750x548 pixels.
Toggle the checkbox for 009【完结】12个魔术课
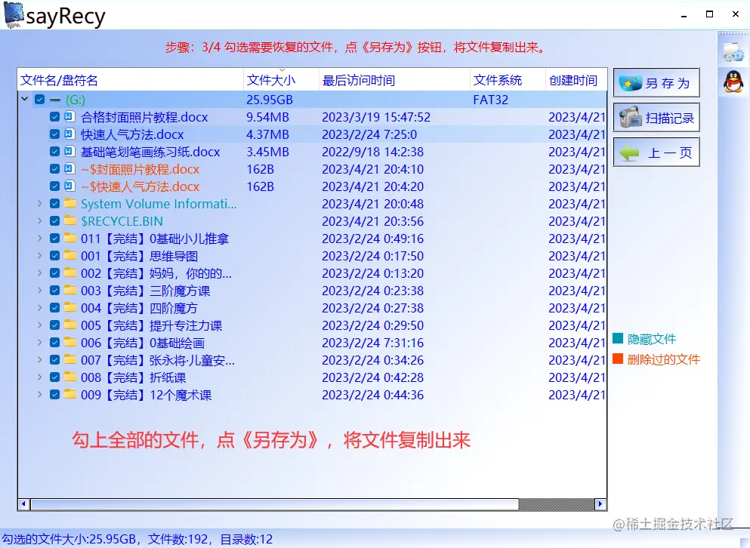click(x=54, y=395)
